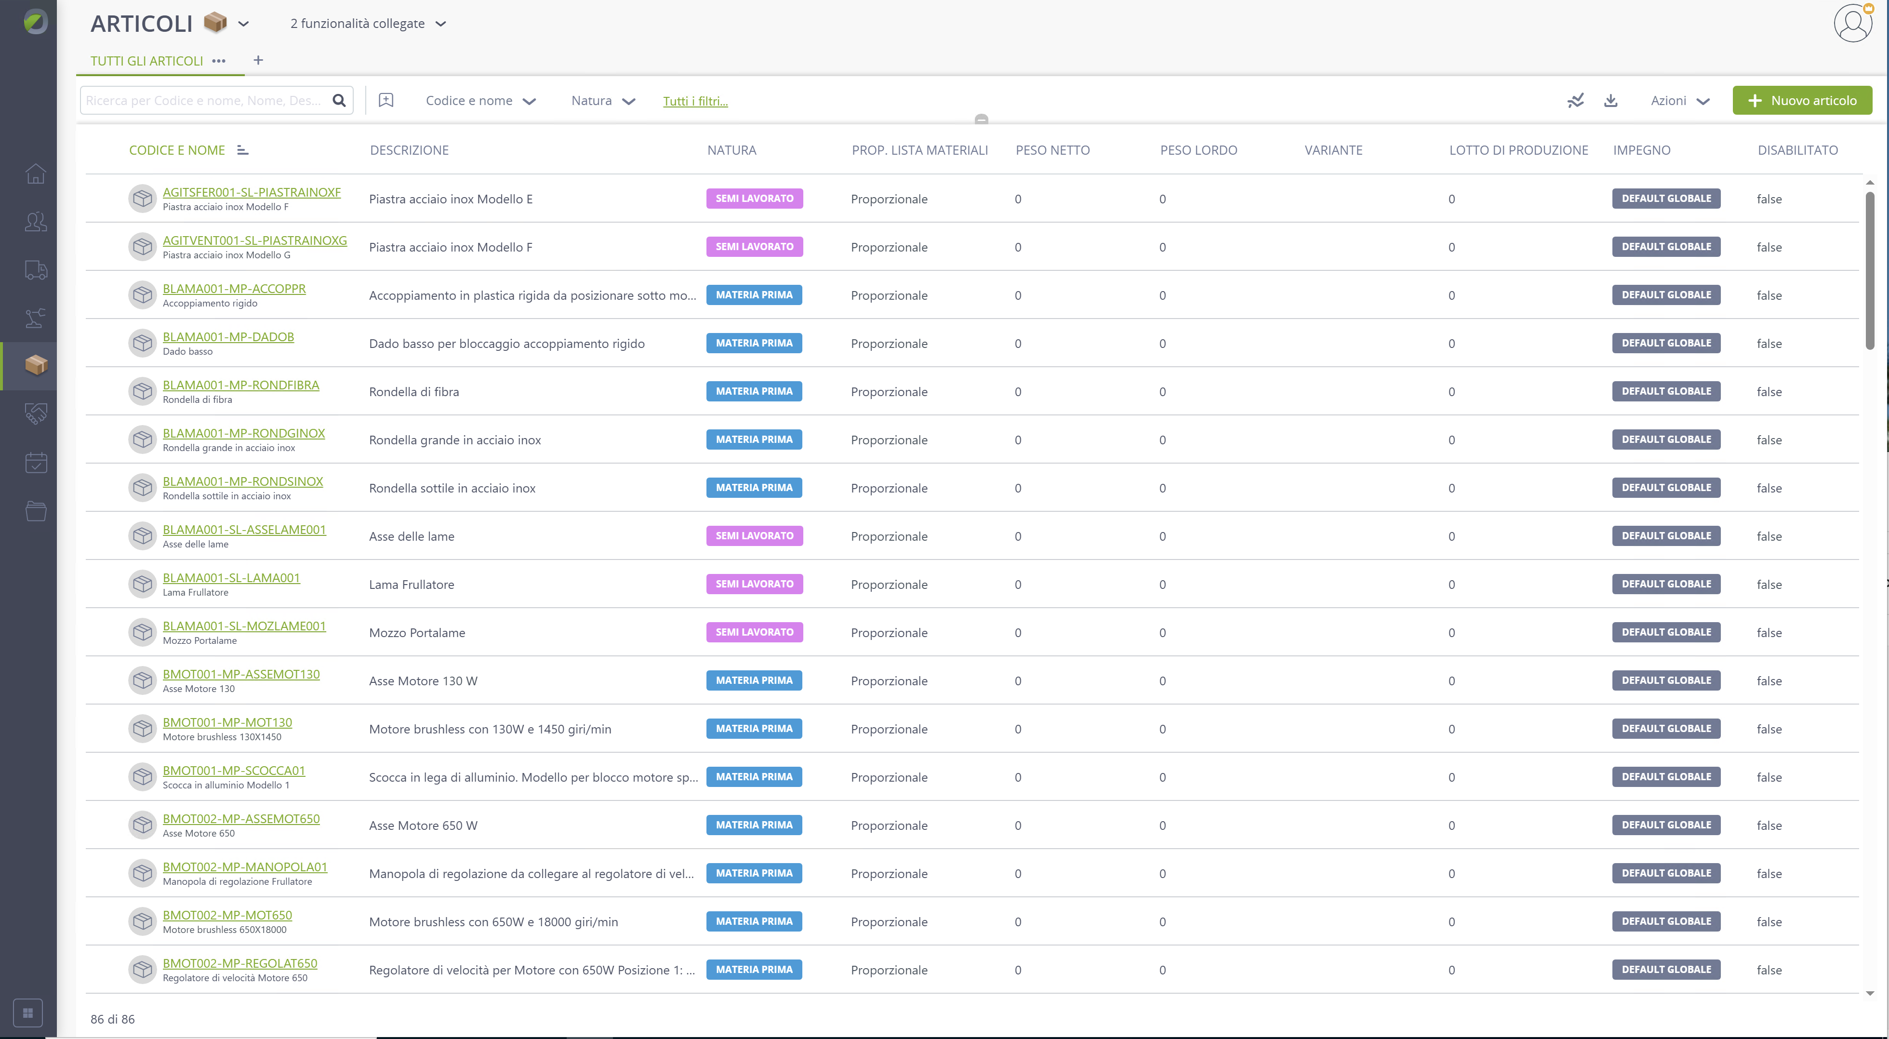The height and width of the screenshot is (1039, 1889).
Task: Click the search magnifier icon
Action: coord(339,100)
